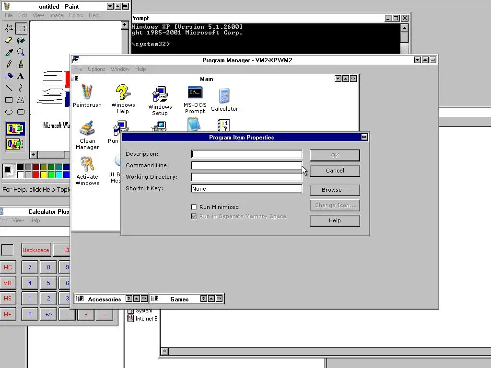Click the Internet tree item in background window
491x368 pixels.
pos(143,319)
